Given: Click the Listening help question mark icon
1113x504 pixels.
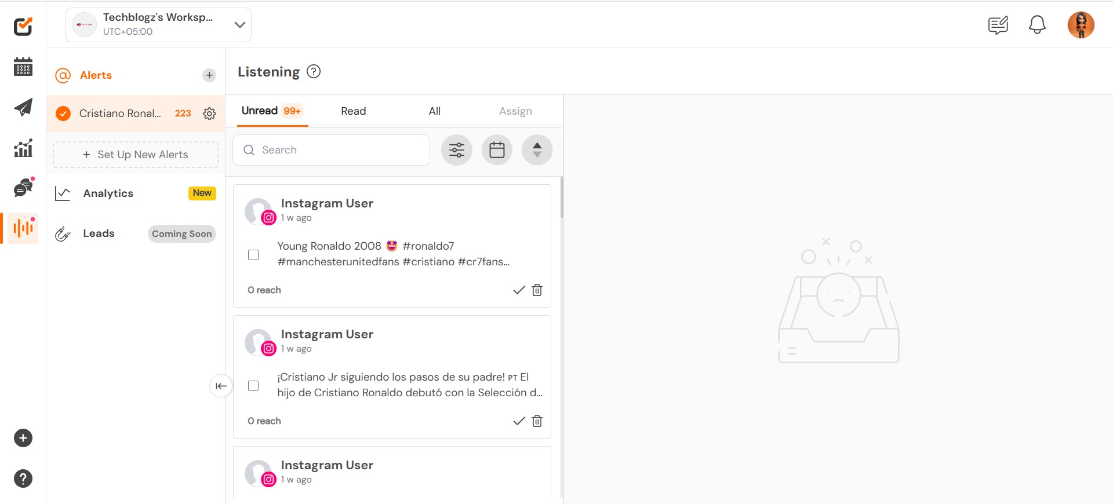Looking at the screenshot, I should (x=314, y=71).
